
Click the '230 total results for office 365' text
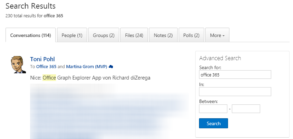(x=35, y=16)
